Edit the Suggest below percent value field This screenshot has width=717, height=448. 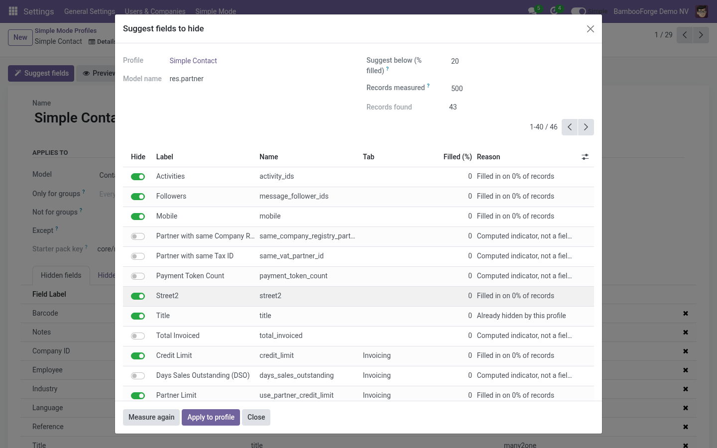[x=520, y=61]
